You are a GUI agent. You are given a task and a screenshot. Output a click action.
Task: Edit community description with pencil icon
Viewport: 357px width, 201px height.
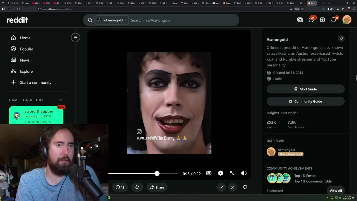(x=341, y=39)
